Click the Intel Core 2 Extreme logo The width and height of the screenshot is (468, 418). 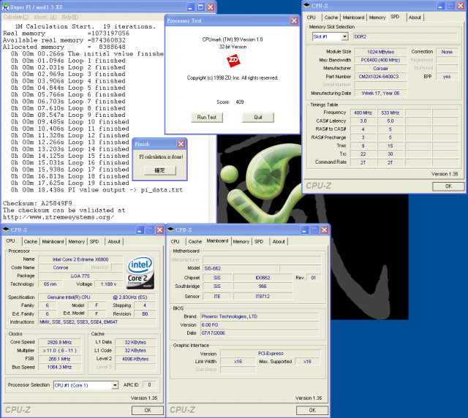(140, 273)
